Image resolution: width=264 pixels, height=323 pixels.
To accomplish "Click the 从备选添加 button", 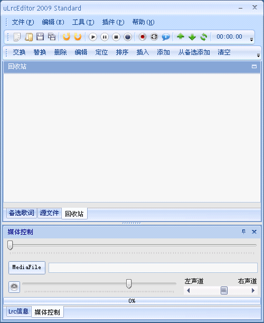I will (x=194, y=52).
